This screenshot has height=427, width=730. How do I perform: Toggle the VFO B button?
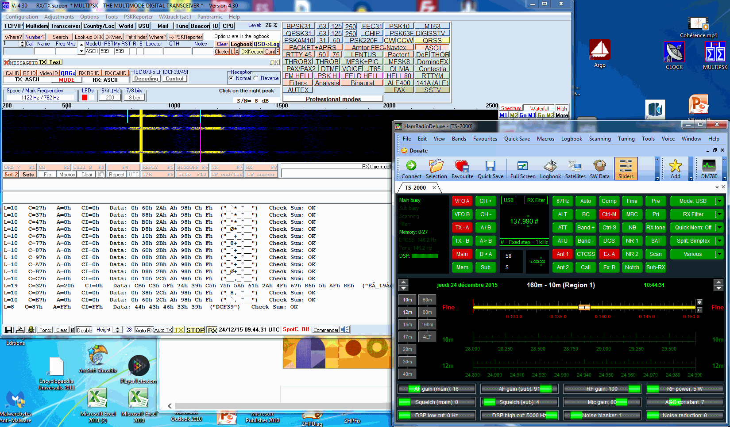(x=462, y=214)
